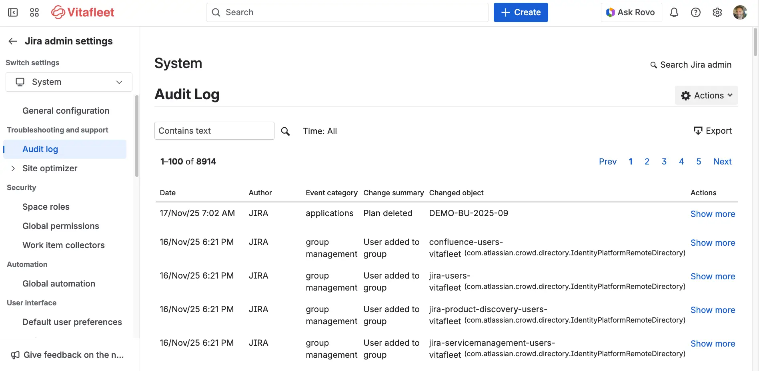Open the help question mark icon
The height and width of the screenshot is (371, 759).
[x=696, y=12]
